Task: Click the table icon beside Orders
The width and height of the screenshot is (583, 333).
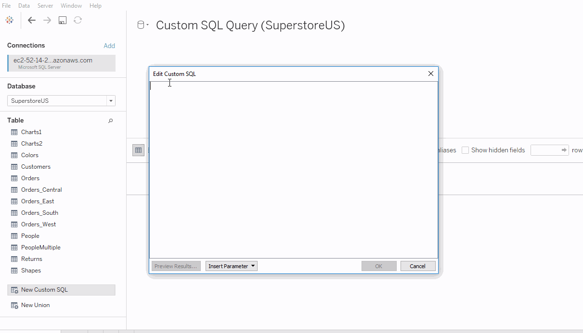Action: 14,178
